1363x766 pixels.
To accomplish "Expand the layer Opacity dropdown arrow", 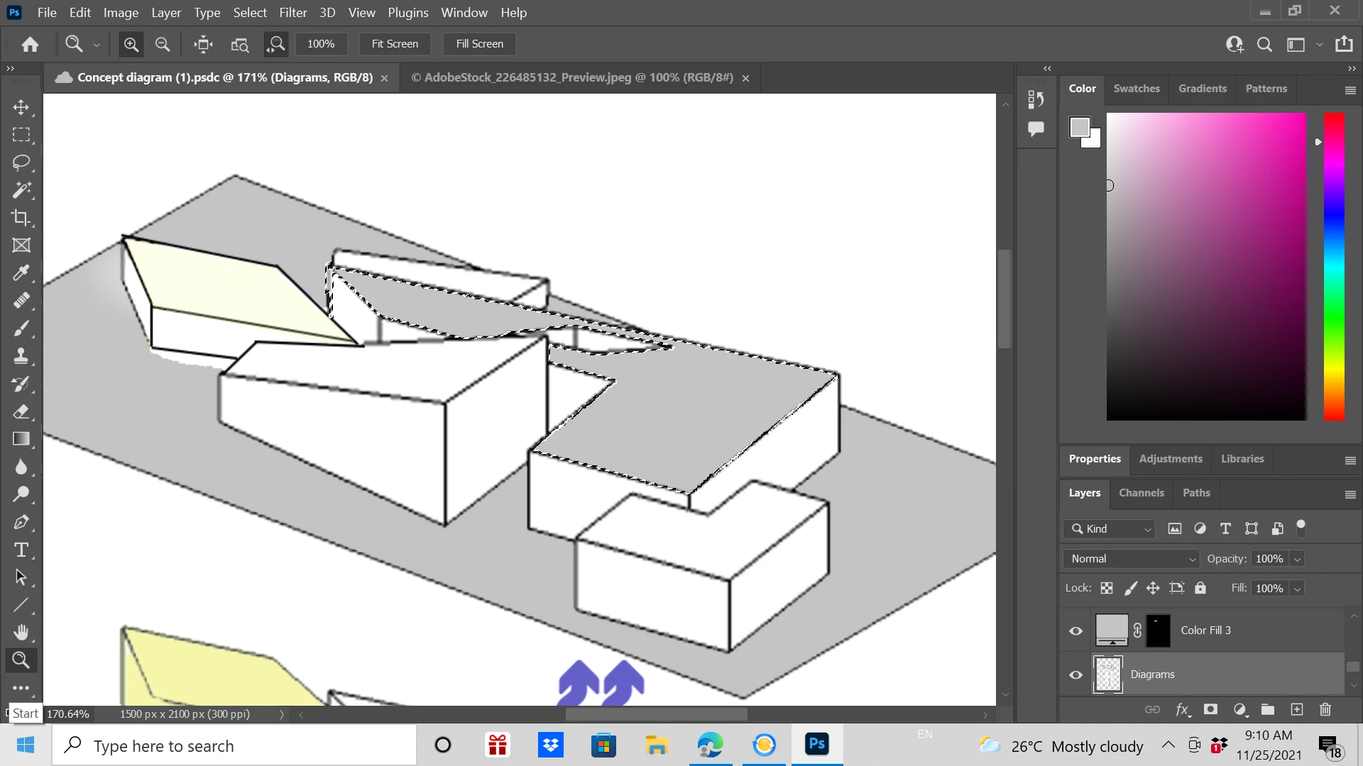I will coord(1297,559).
